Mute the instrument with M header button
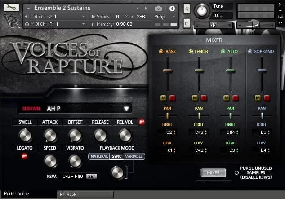Viewport: 285px width, 199px height. [187, 23]
